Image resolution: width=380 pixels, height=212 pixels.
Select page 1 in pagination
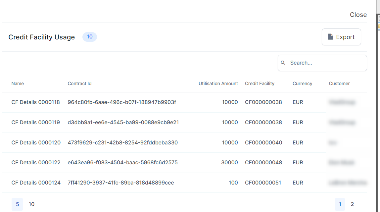340,204
